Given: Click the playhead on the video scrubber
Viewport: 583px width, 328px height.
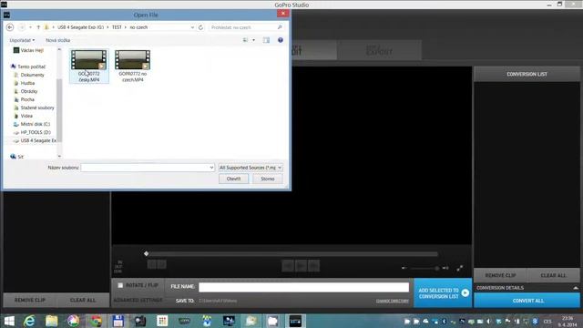Looking at the screenshot, I should 146,253.
